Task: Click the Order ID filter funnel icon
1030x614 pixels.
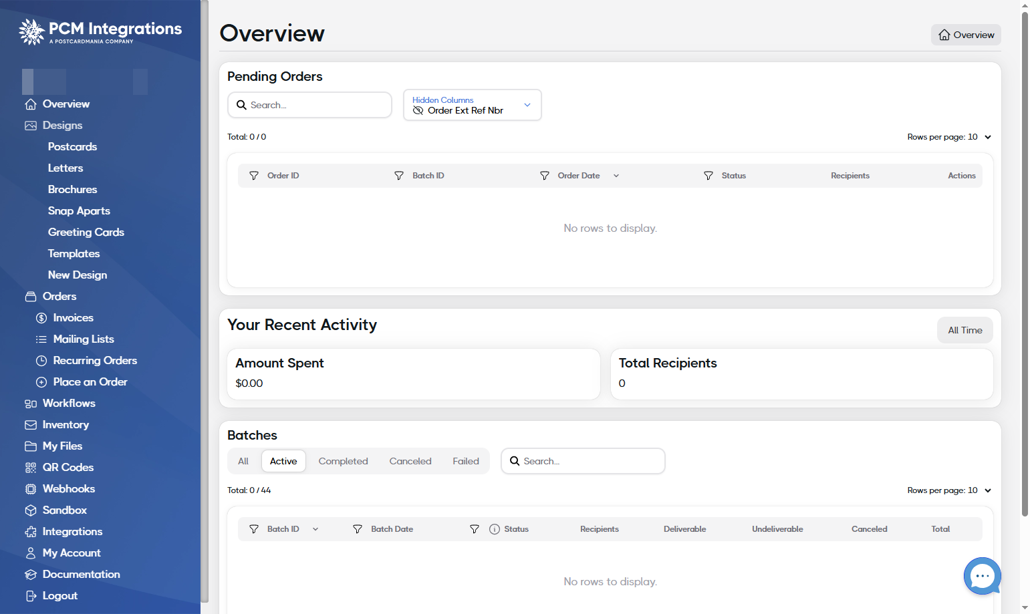Action: [254, 176]
